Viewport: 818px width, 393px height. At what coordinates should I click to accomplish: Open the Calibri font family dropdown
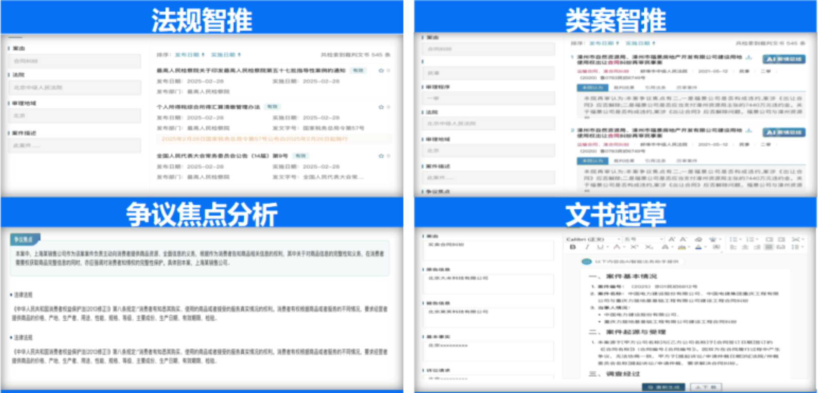594,239
